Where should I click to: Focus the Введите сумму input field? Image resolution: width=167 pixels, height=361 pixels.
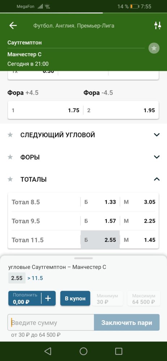coord(51,322)
